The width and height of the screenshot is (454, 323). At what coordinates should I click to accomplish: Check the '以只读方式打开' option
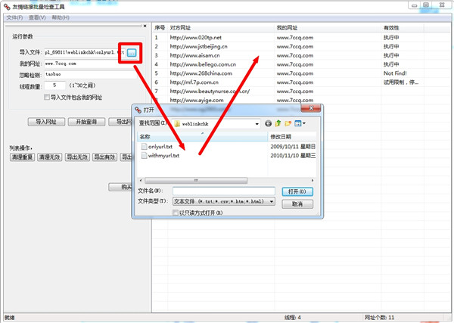[x=176, y=213]
